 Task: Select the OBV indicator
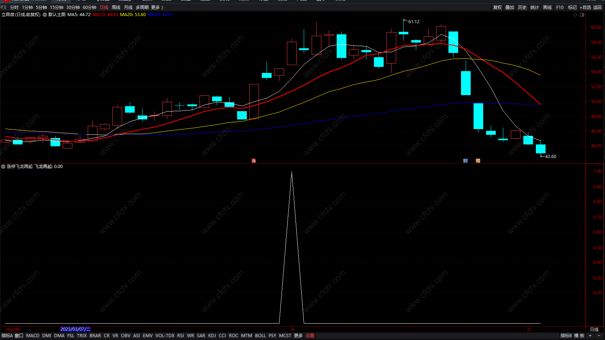126,336
